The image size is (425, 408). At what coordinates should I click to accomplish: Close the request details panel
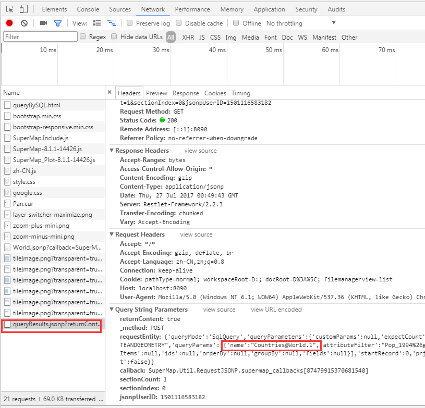coord(110,92)
